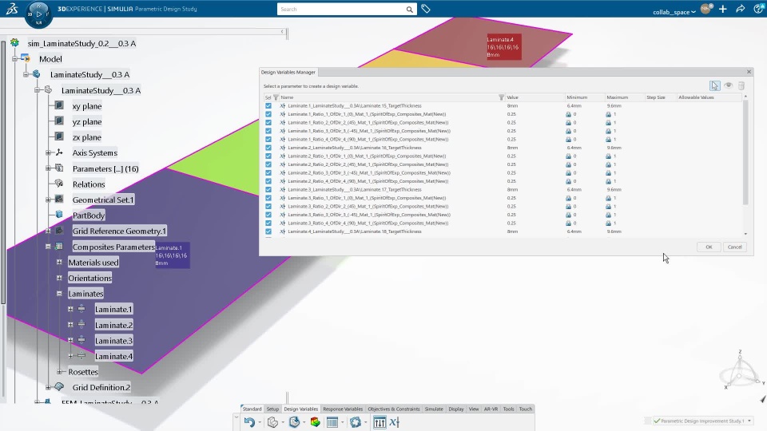Uncheck Laminate.1 TargetThickness variable

click(268, 105)
